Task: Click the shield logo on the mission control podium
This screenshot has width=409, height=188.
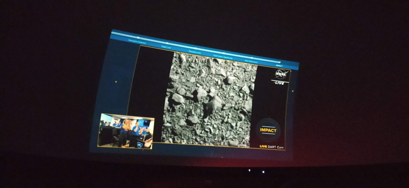Action: [140, 145]
